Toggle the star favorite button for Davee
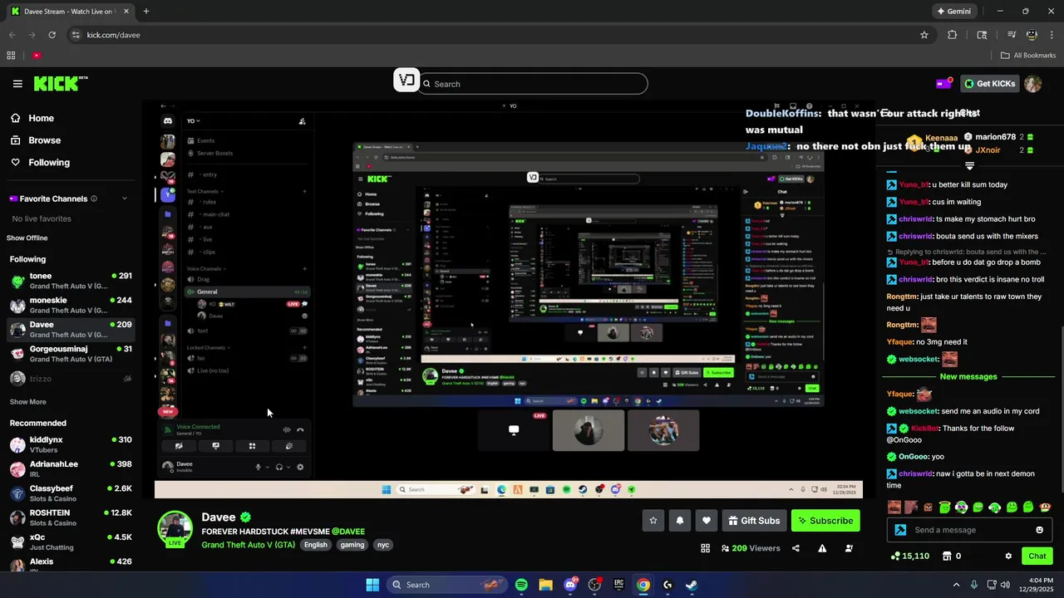The height and width of the screenshot is (598, 1064). point(653,521)
